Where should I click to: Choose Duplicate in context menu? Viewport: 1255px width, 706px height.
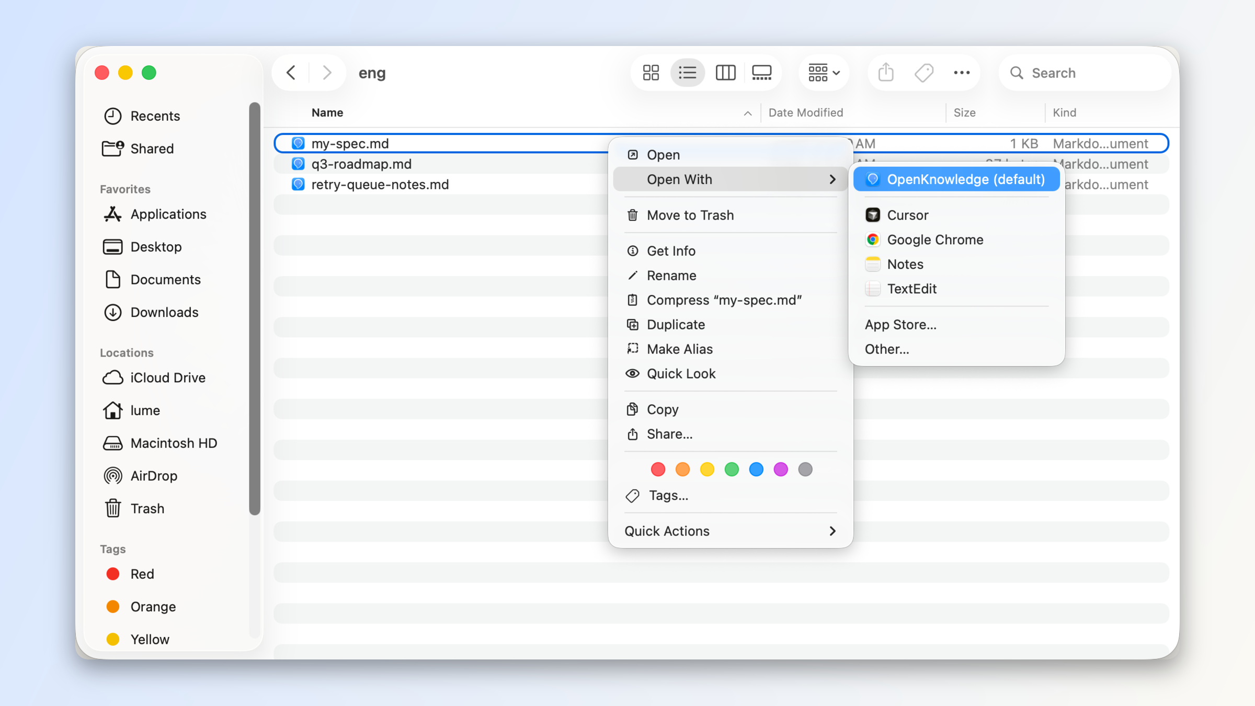(x=731, y=325)
